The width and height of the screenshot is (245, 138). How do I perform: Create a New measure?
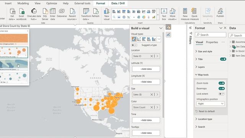coord(185,14)
